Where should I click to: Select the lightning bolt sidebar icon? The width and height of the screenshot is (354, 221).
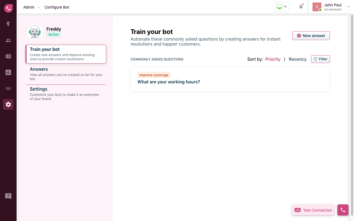8,24
